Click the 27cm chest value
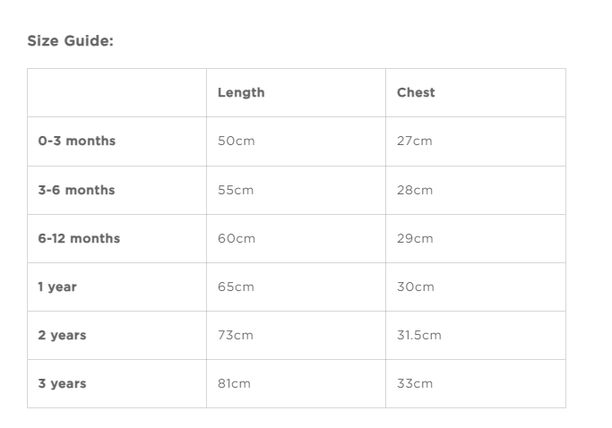This screenshot has width=612, height=428. [x=414, y=141]
